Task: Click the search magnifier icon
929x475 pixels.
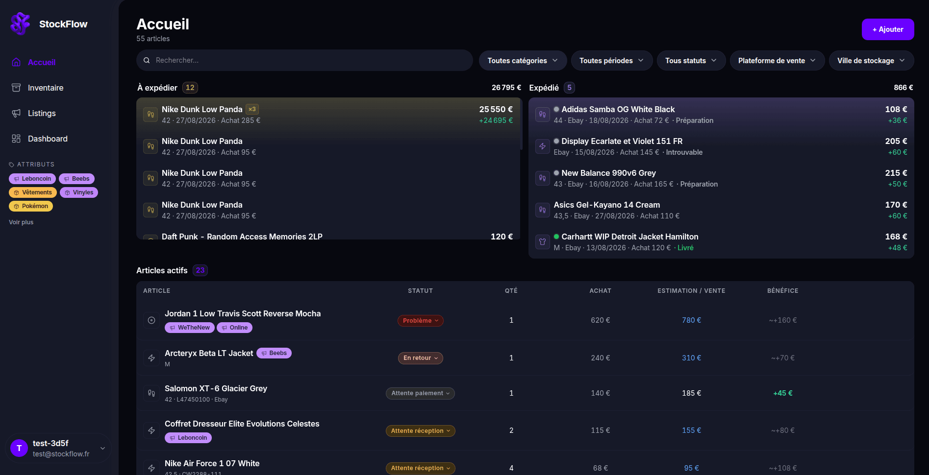Action: [x=147, y=60]
